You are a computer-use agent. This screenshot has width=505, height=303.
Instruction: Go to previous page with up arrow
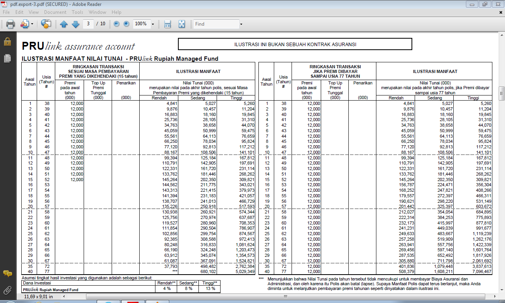tap(64, 24)
